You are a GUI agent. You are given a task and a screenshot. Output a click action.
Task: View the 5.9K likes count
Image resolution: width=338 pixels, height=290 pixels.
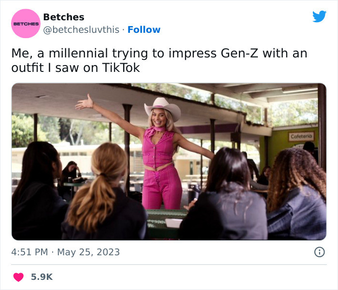click(42, 277)
